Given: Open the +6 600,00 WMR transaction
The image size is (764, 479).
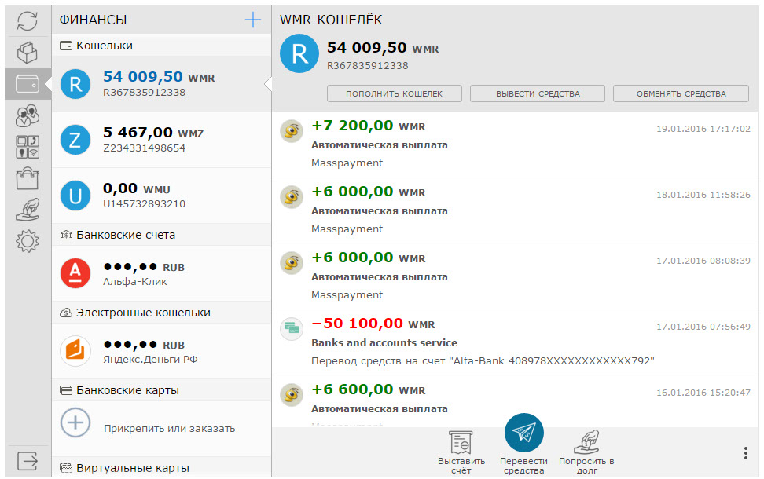Looking at the screenshot, I should (x=515, y=401).
